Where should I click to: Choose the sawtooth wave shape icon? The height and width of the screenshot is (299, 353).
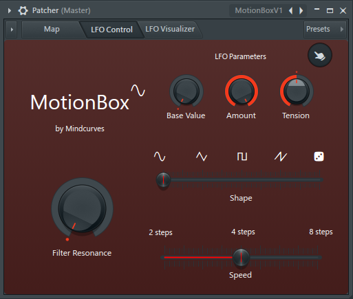[281, 157]
